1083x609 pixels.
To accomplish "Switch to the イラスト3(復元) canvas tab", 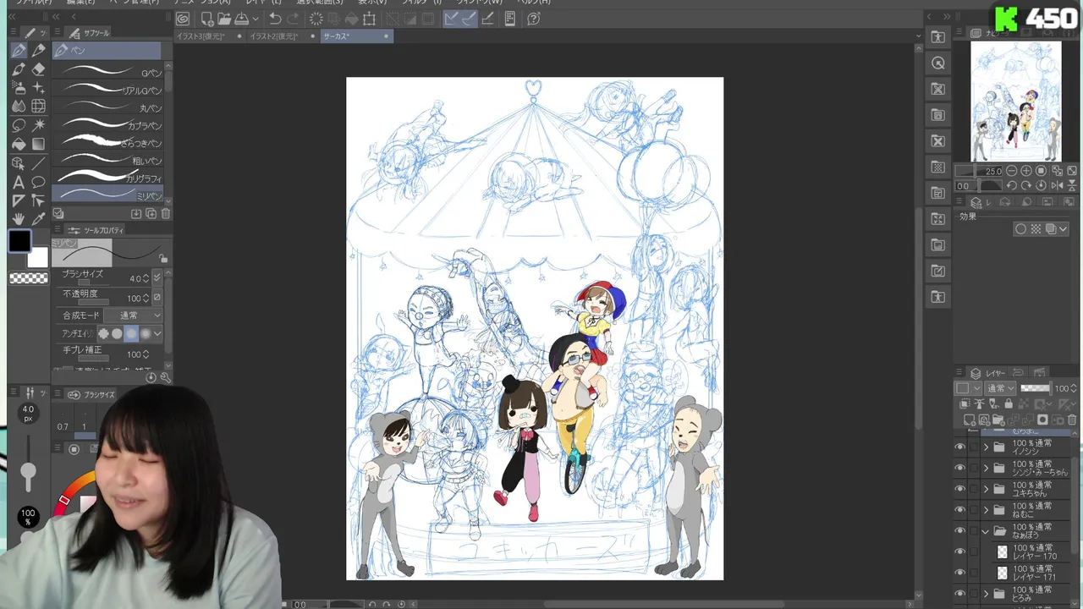I will pyautogui.click(x=211, y=36).
